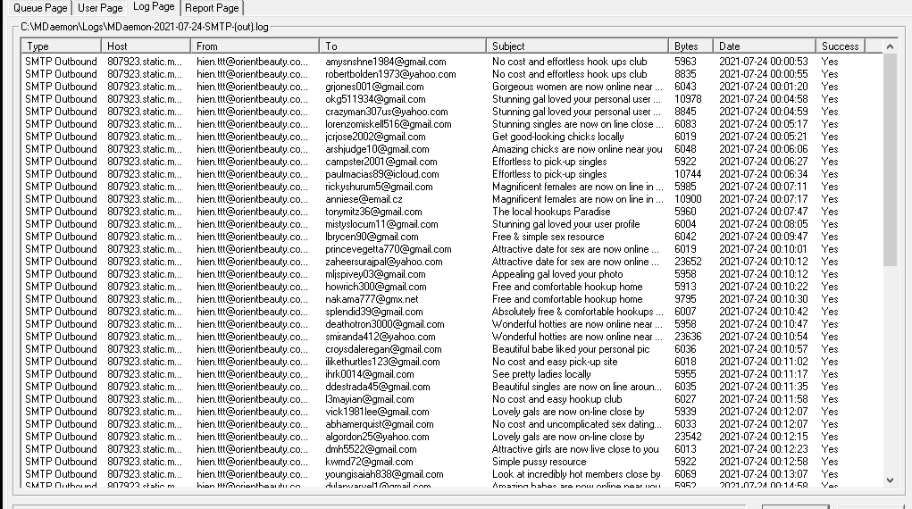Click bytes value 10978
Image resolution: width=912 pixels, height=509 pixels.
688,99
